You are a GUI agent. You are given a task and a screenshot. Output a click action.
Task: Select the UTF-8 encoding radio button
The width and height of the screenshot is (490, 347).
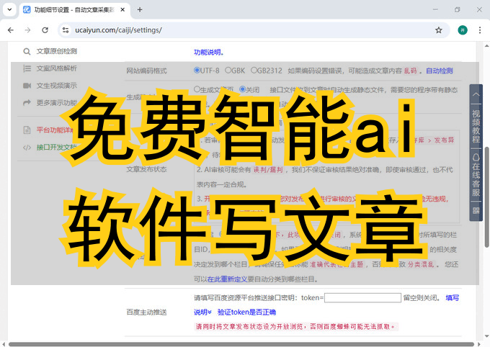197,71
